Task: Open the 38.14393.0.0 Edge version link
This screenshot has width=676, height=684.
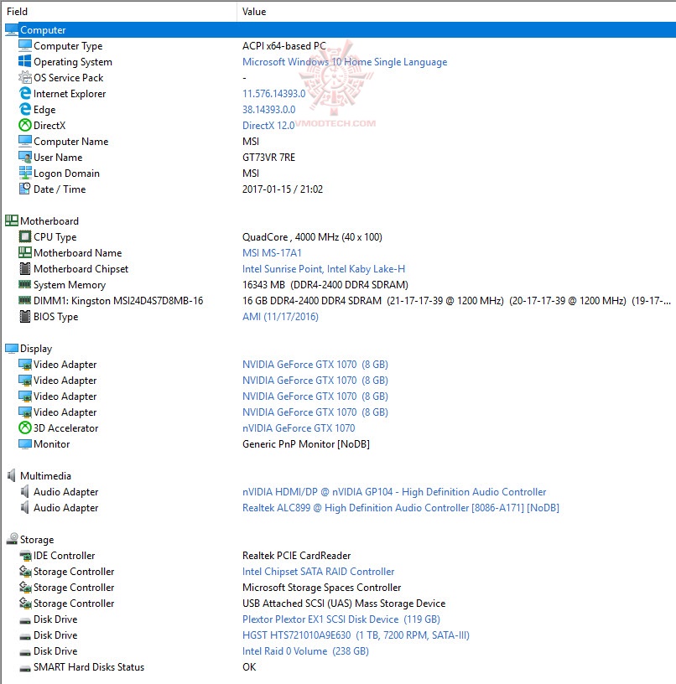Action: (268, 110)
